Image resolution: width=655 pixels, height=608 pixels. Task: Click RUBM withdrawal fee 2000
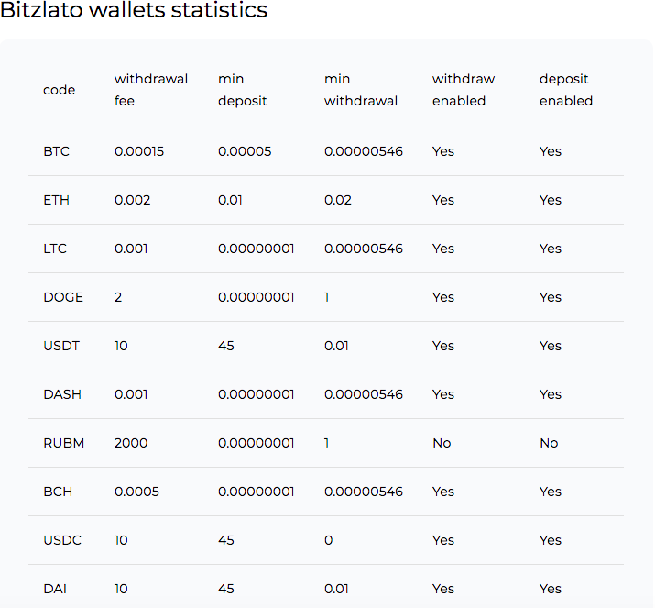(x=131, y=443)
